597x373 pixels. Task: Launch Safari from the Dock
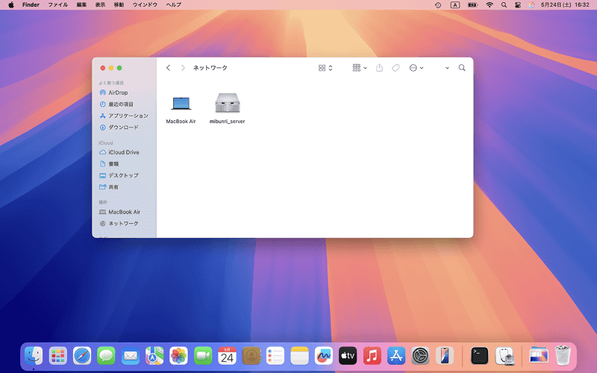82,357
